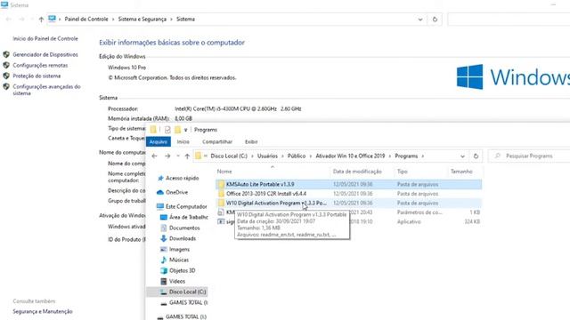Viewport: 570px width, 320px height.
Task: Select Disco Local (C:) in navigation pane
Action: point(187,292)
